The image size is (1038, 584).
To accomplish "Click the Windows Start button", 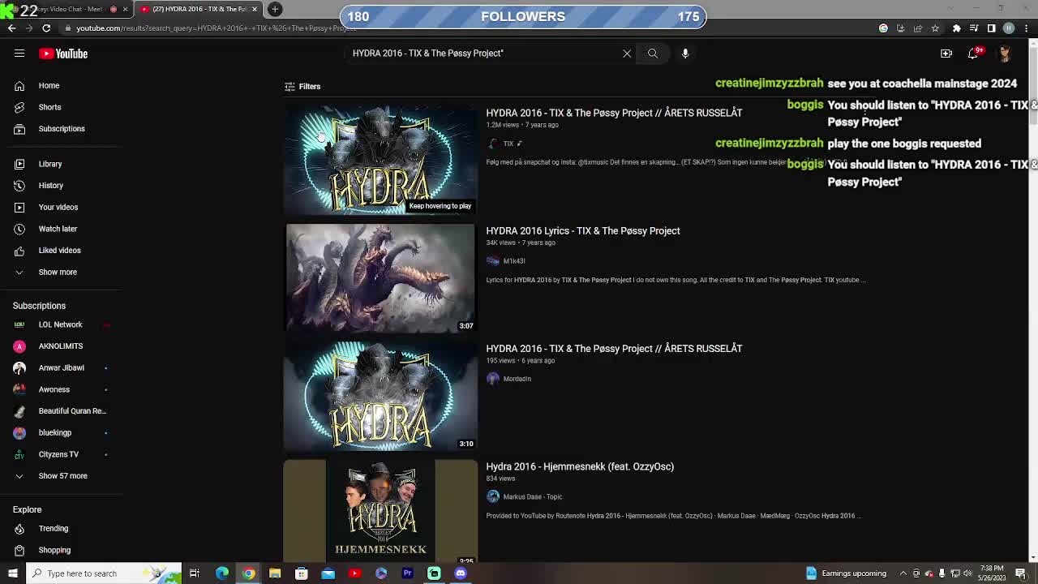I will 12,573.
